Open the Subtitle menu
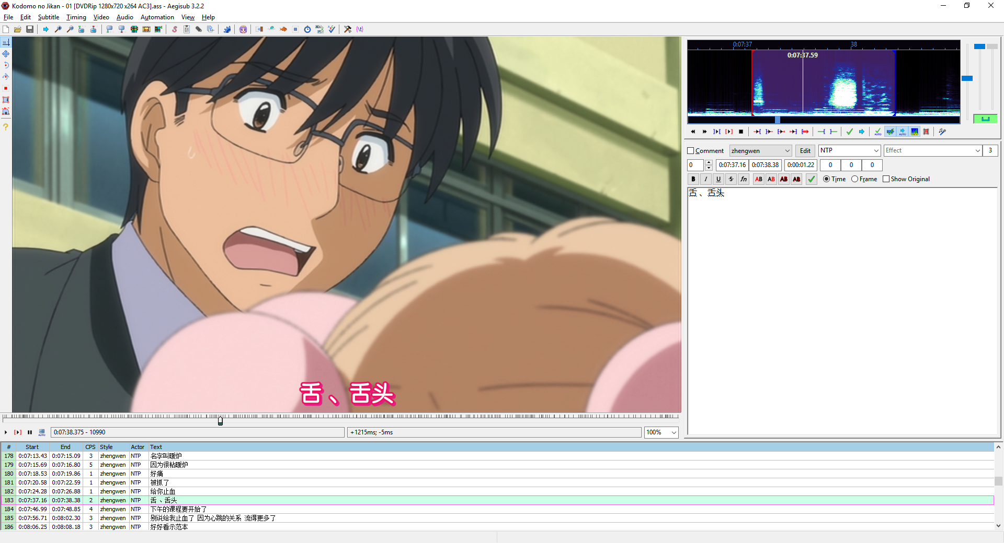The height and width of the screenshot is (543, 1004). [49, 17]
